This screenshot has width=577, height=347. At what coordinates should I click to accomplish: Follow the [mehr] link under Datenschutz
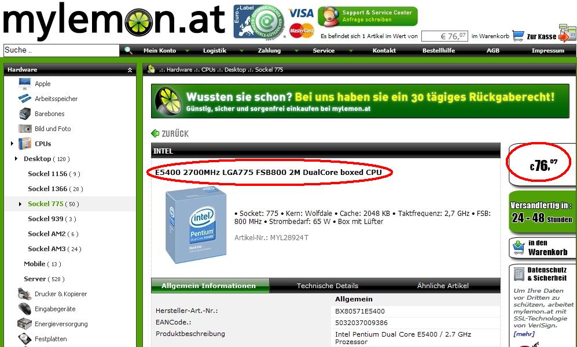(524, 334)
